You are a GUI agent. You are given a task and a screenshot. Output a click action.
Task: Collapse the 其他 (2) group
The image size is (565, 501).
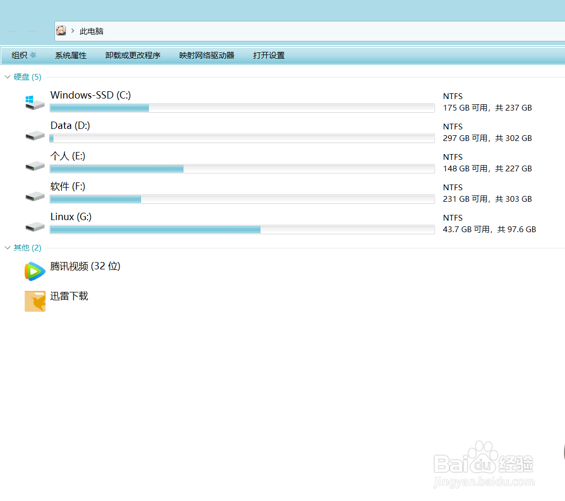tap(7, 247)
